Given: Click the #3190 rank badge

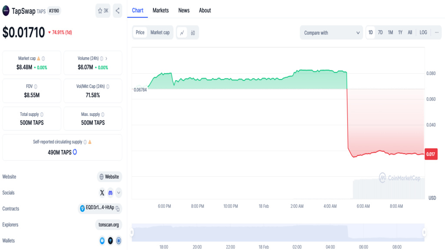Looking at the screenshot, I should click(54, 11).
